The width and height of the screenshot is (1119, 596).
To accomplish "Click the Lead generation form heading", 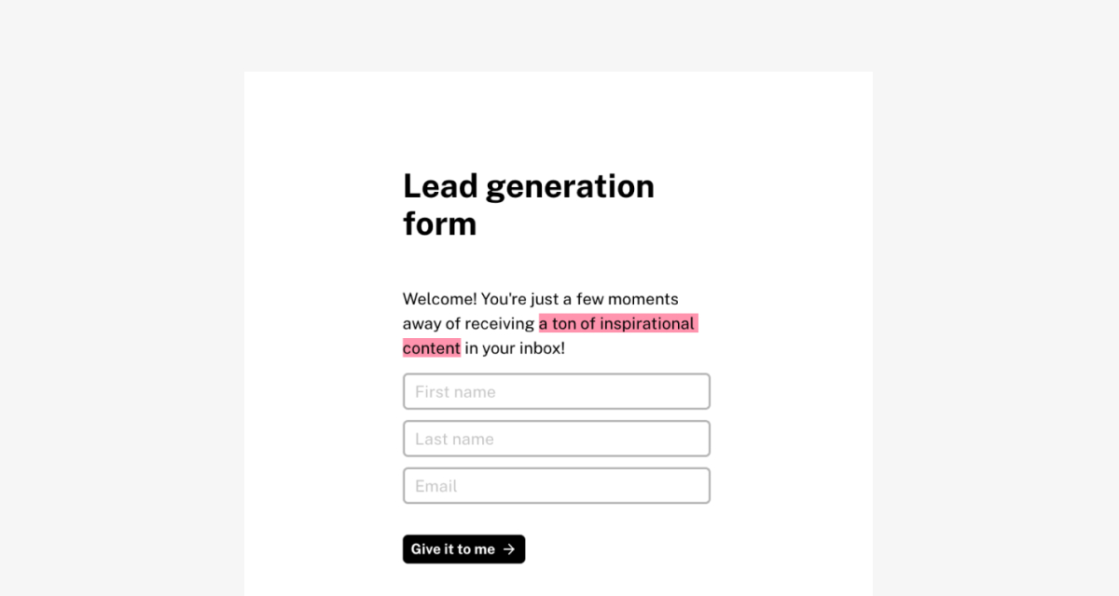I will point(529,205).
